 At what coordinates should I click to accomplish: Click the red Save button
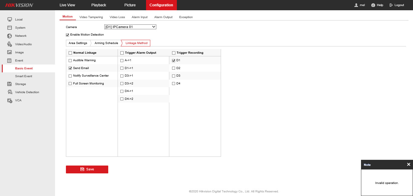pyautogui.click(x=87, y=169)
